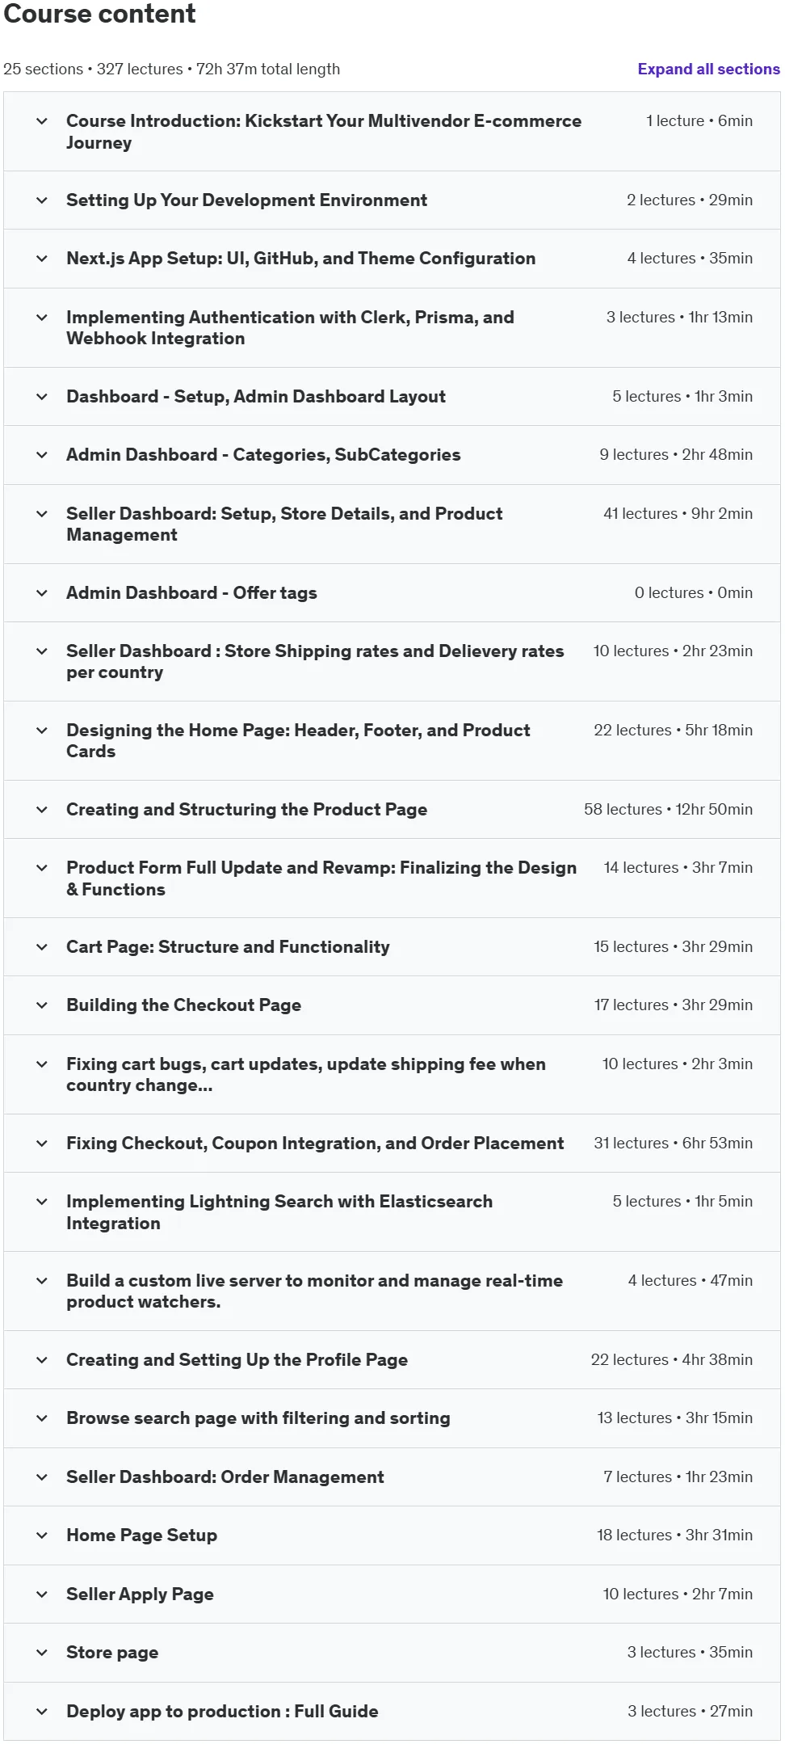Expand Deploy app to production : Full Guide
The height and width of the screenshot is (1744, 785).
(392, 1712)
